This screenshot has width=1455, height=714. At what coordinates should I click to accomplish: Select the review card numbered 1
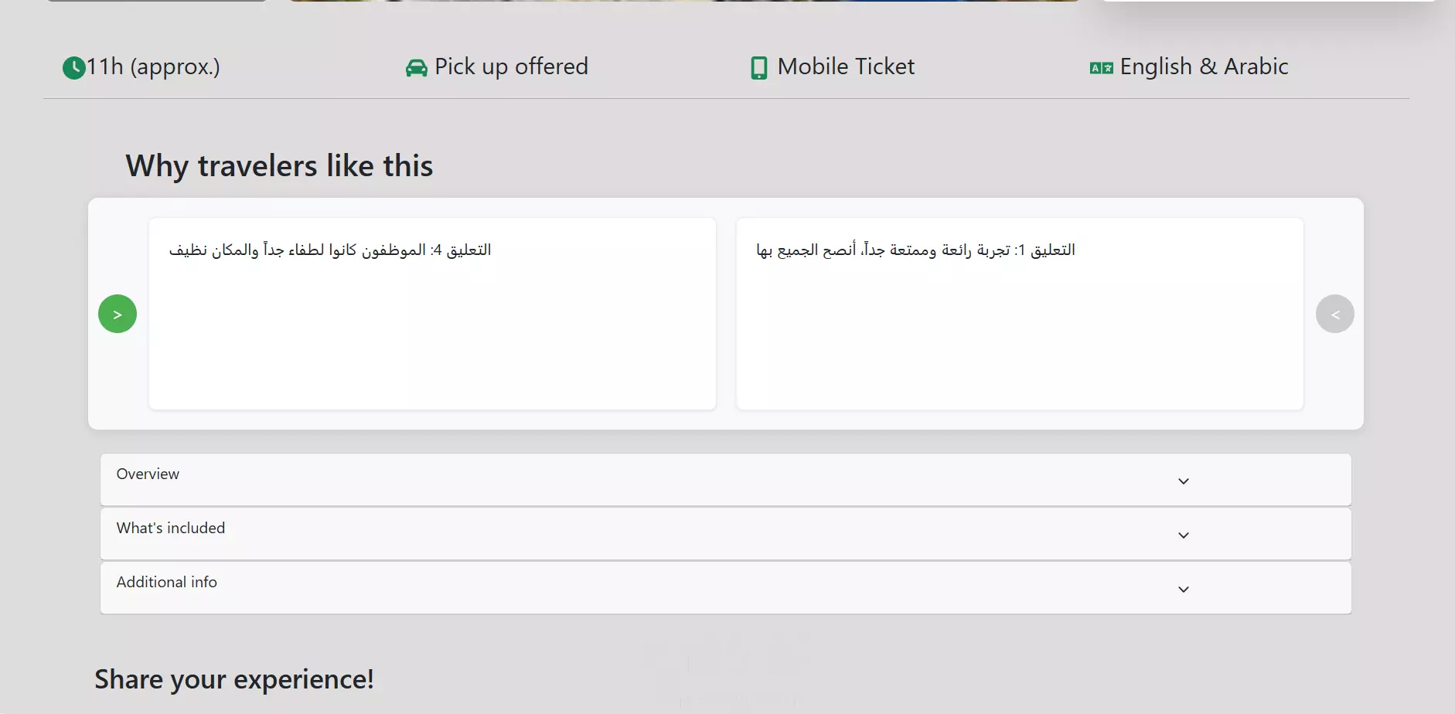pos(1020,314)
